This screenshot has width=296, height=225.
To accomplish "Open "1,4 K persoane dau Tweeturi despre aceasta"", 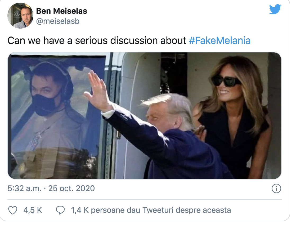I will pyautogui.click(x=151, y=210).
